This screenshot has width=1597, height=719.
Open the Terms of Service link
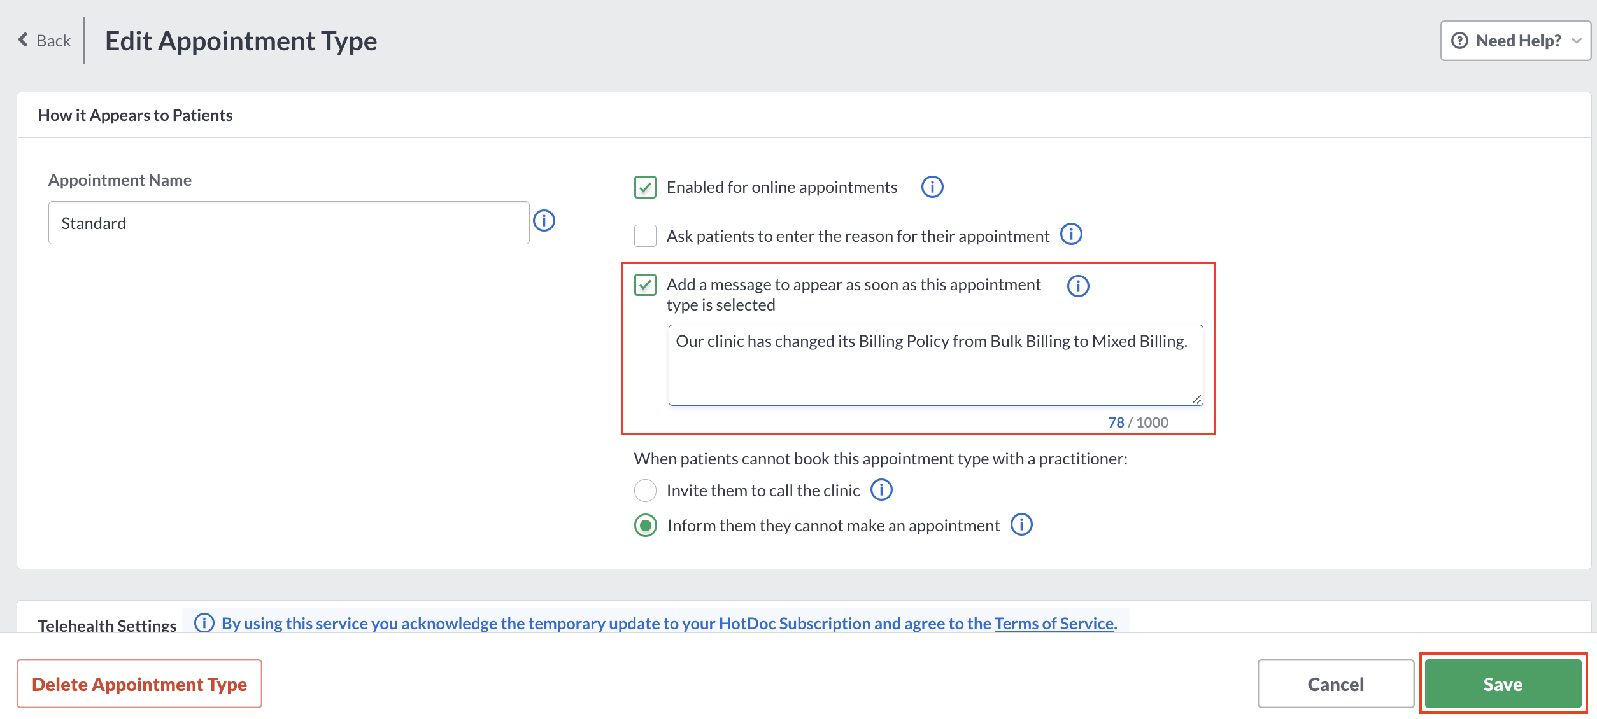pos(1056,624)
